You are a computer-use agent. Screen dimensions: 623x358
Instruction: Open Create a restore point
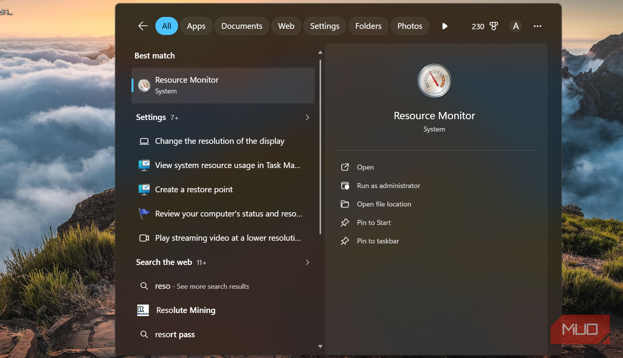click(223, 190)
